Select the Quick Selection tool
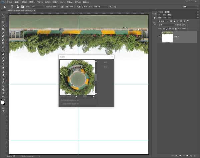This screenshot has height=158, width=200. (3, 25)
